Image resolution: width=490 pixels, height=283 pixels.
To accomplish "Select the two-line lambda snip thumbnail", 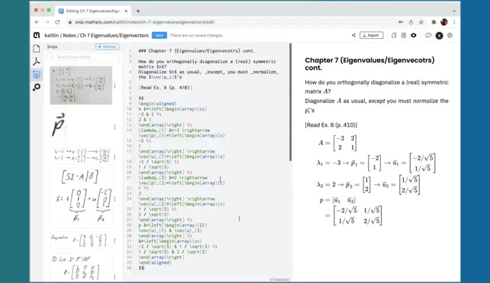I will 81,156.
